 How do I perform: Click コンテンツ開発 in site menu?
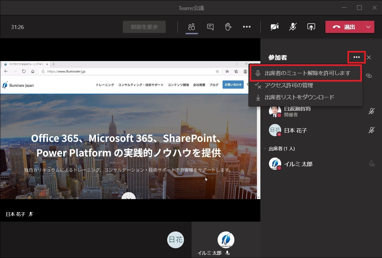pyautogui.click(x=178, y=85)
